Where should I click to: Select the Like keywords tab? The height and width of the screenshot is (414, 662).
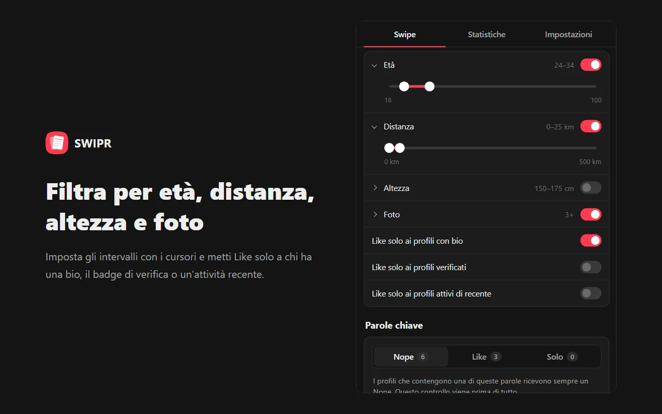coord(487,357)
